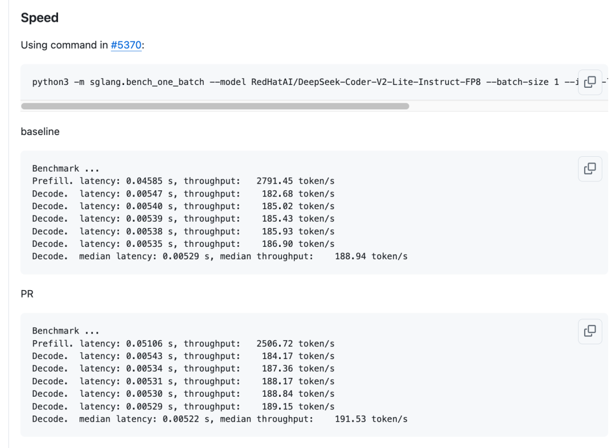Copy the baseline benchmark output
The height and width of the screenshot is (448, 615).
[x=590, y=168]
